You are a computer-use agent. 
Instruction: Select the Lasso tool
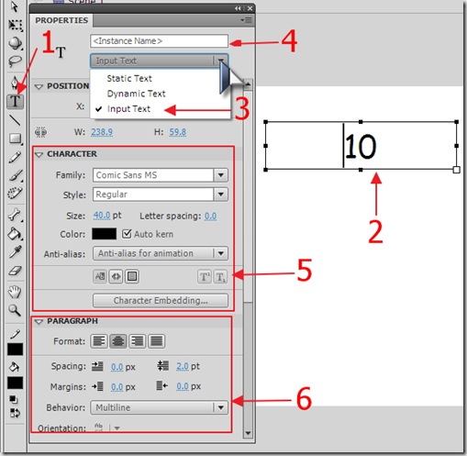[15, 61]
